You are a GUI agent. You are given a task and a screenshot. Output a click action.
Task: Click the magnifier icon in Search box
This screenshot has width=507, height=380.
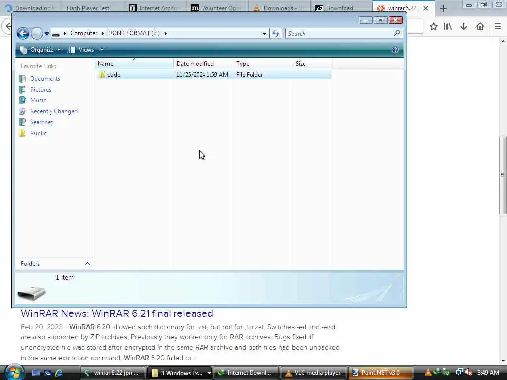[x=397, y=33]
